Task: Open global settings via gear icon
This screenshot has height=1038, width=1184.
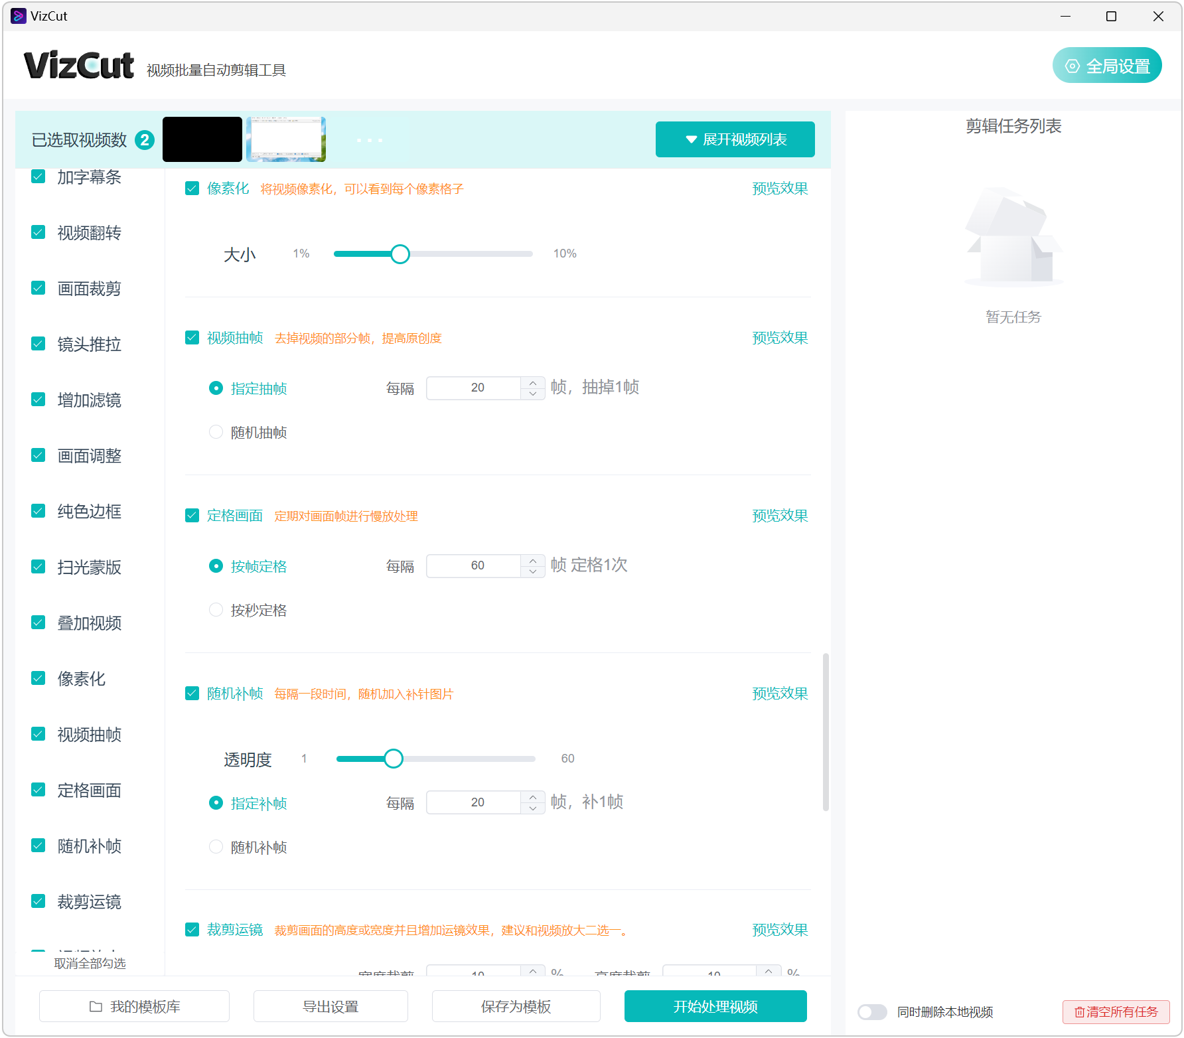Action: (x=1073, y=66)
